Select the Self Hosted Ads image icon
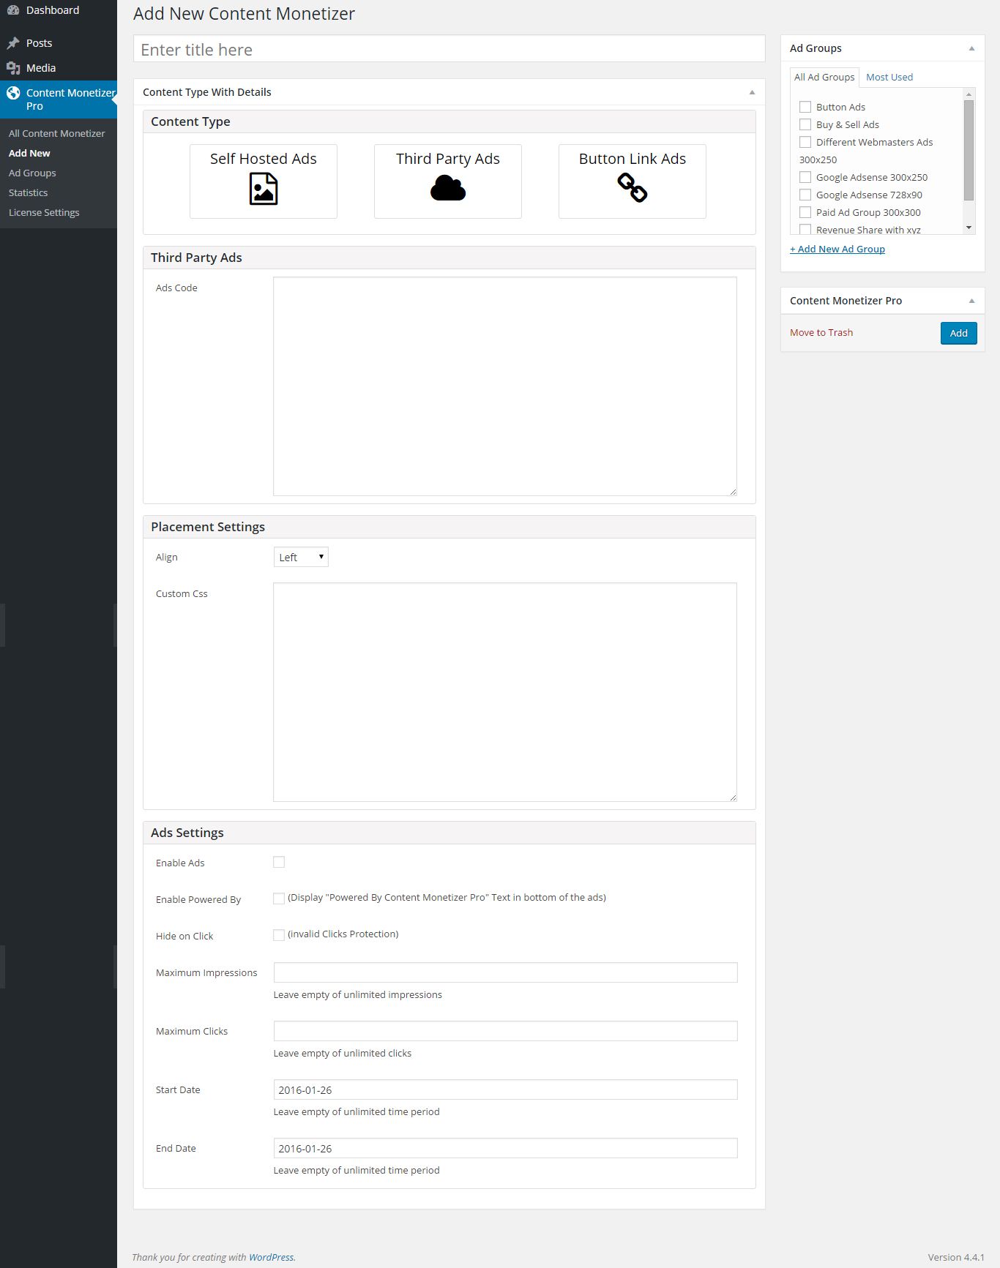The image size is (1000, 1268). [x=264, y=189]
